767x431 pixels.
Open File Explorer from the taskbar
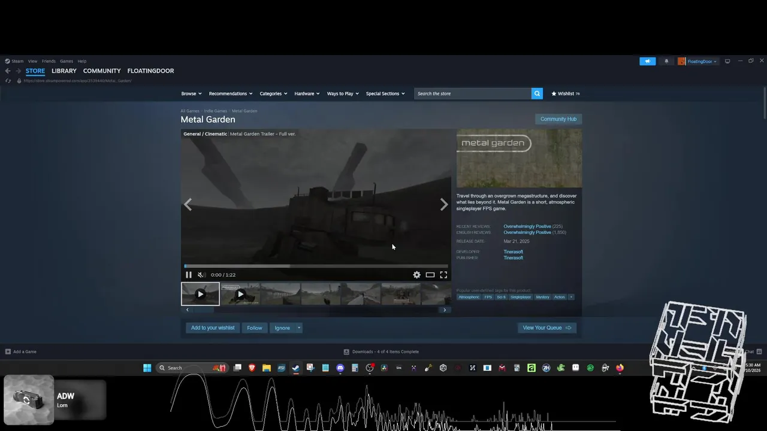pyautogui.click(x=267, y=368)
